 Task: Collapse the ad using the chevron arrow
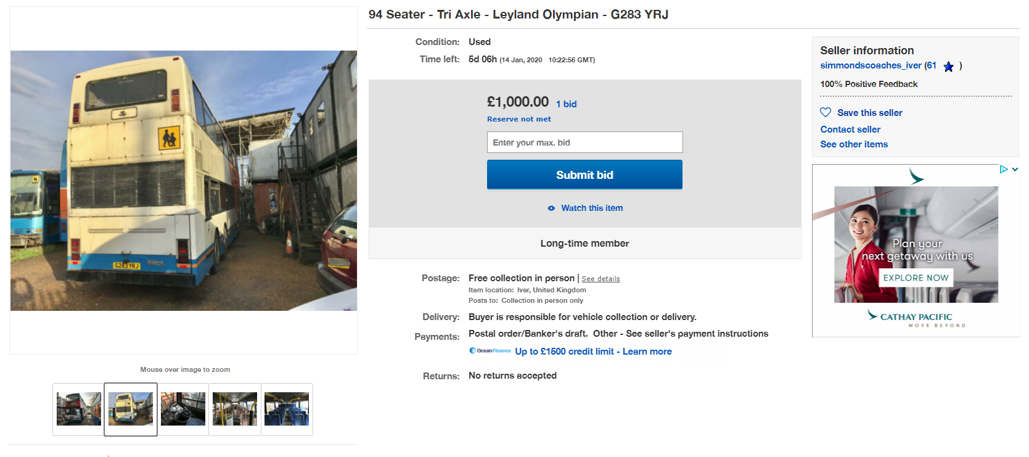pos(1015,169)
